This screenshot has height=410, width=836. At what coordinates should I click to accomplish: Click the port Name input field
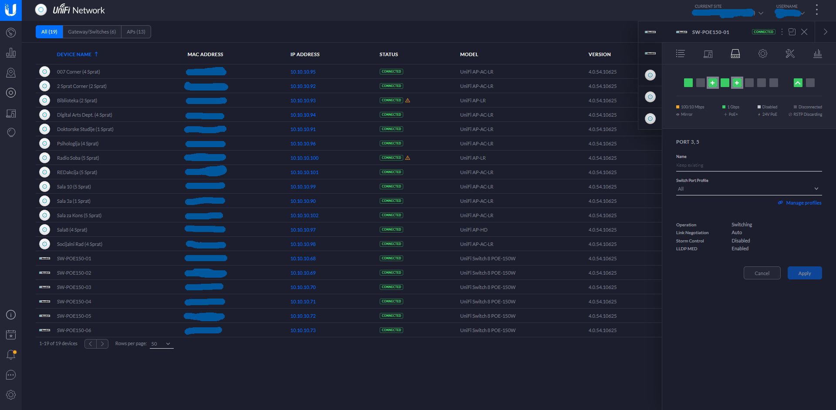click(748, 165)
